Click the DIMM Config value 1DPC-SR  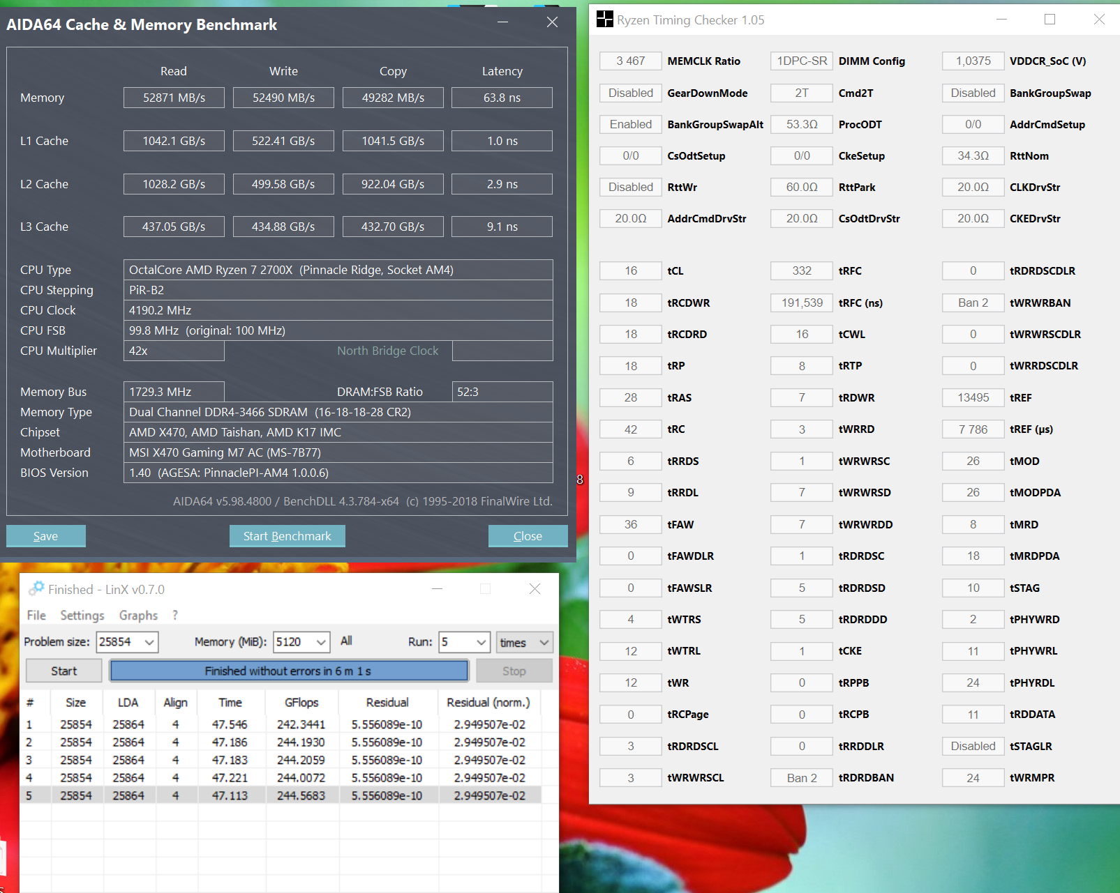[802, 61]
